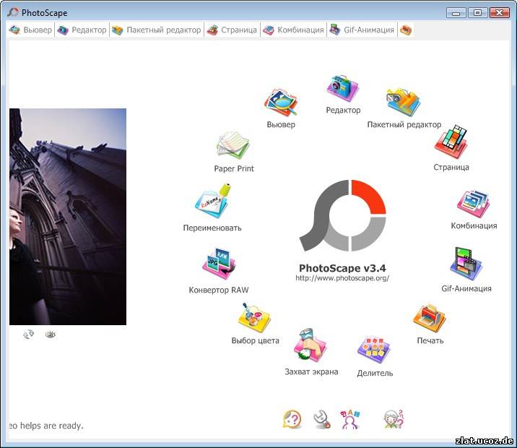517x448 pixels.
Task: Open the Страница circle icon
Action: point(451,142)
